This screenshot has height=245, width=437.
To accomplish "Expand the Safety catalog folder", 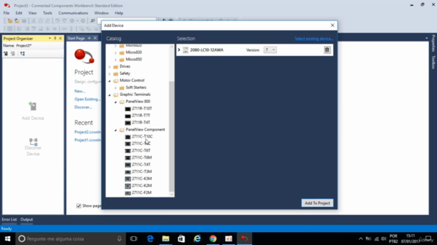I will click(x=109, y=73).
